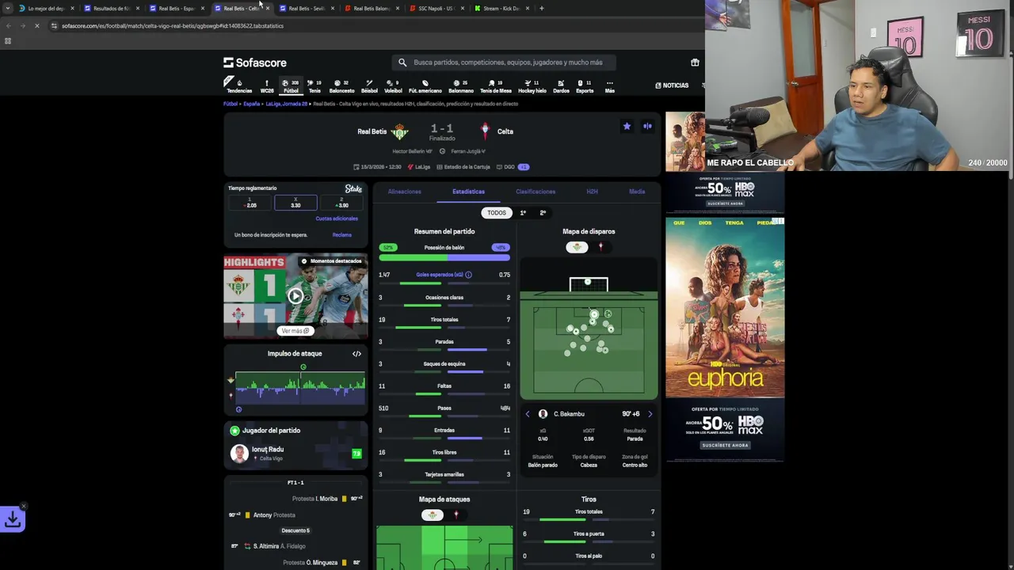Open the Tenis sport category
The width and height of the screenshot is (1014, 570).
[x=314, y=86]
